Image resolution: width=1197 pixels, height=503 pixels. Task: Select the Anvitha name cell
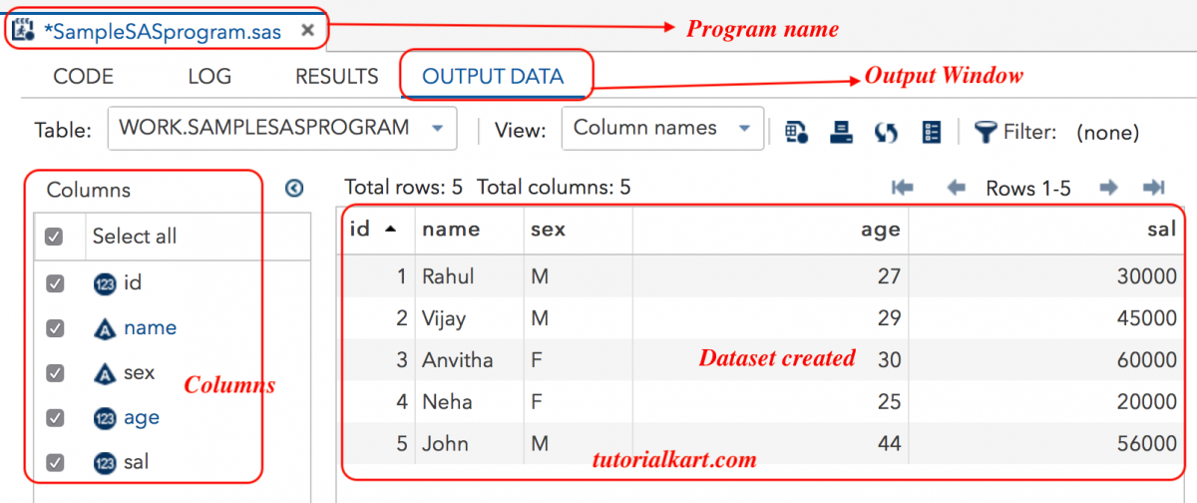point(458,359)
